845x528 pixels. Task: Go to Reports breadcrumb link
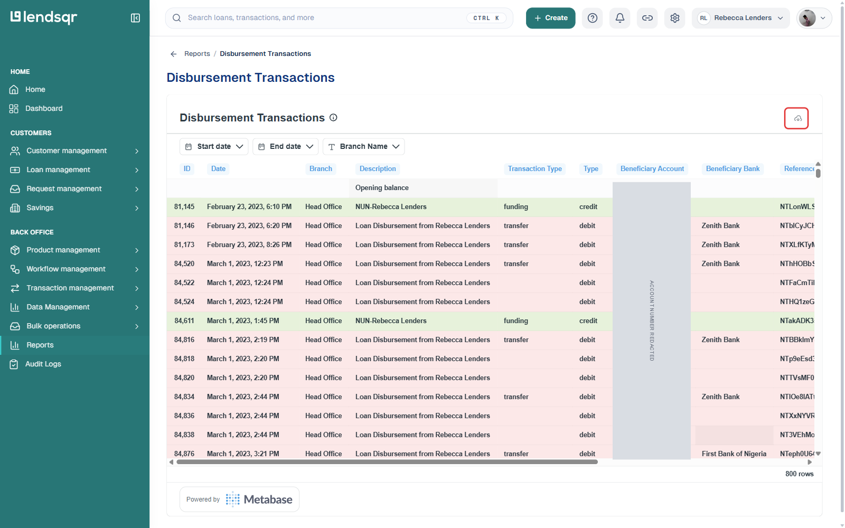pyautogui.click(x=197, y=54)
